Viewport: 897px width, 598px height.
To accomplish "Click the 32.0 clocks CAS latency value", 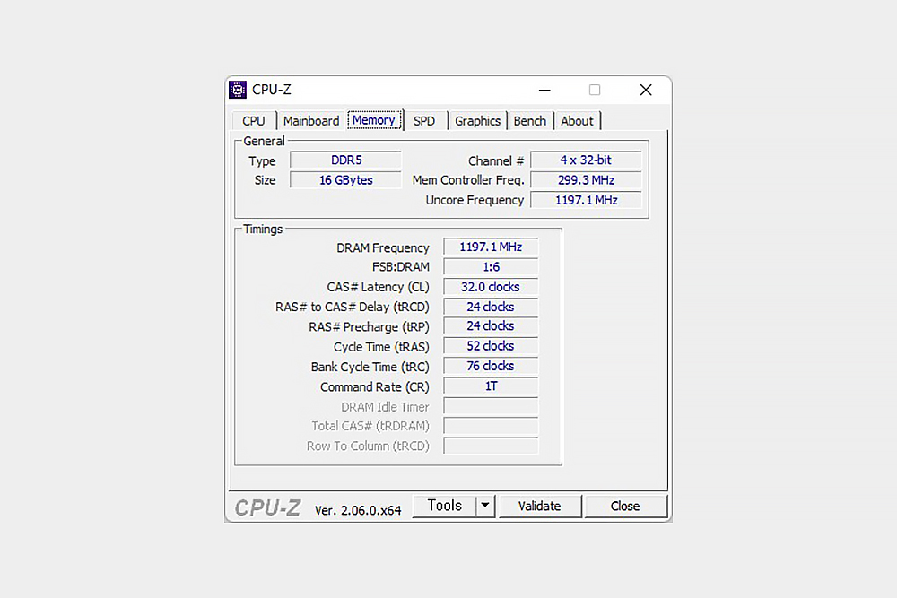I will tap(491, 287).
